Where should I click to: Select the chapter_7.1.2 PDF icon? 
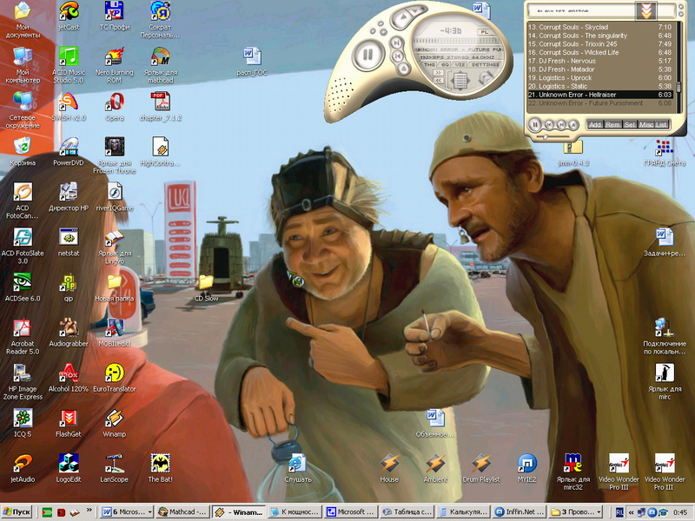[160, 107]
